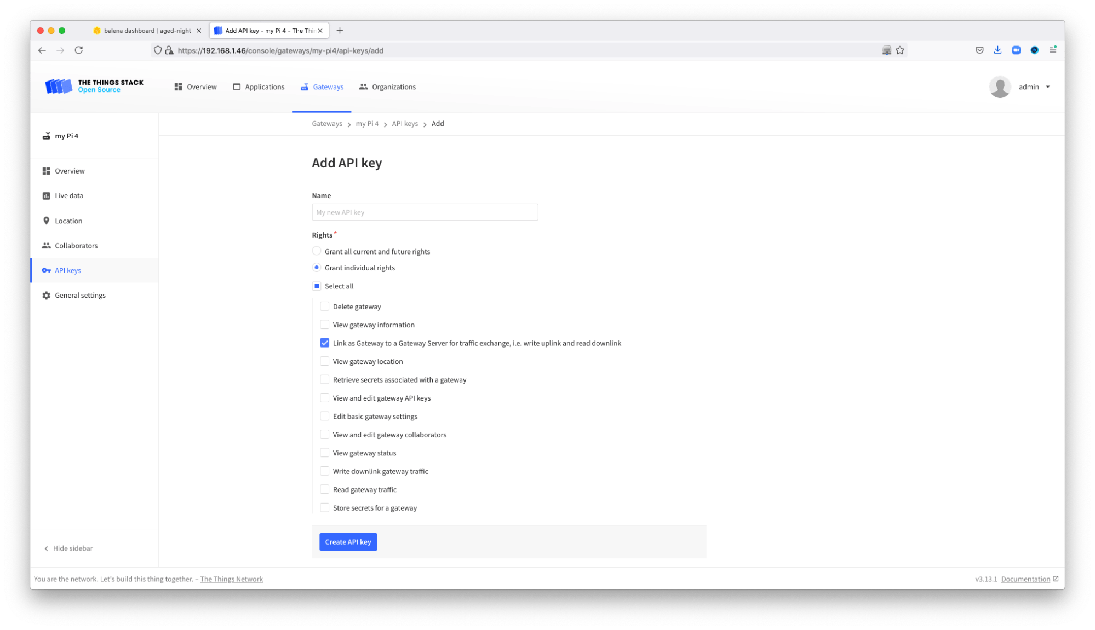Open Firefox application menu
Image resolution: width=1095 pixels, height=630 pixels.
[x=1052, y=50]
